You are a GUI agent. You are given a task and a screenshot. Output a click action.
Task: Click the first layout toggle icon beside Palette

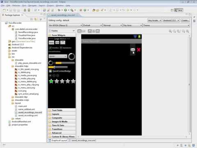click(79, 31)
